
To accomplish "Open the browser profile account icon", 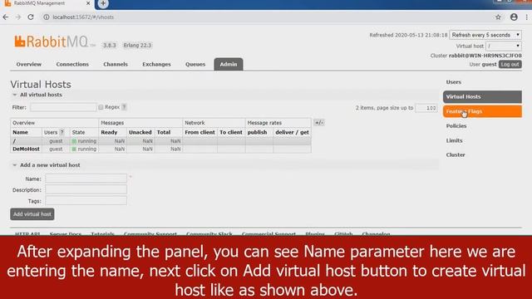I will (514, 17).
